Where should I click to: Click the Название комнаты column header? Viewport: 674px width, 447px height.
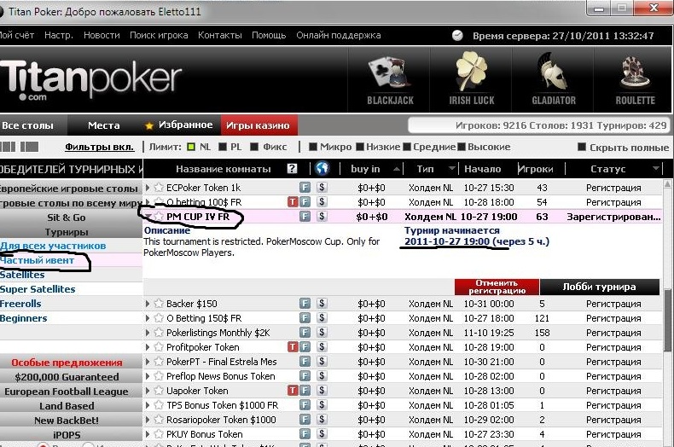click(223, 169)
